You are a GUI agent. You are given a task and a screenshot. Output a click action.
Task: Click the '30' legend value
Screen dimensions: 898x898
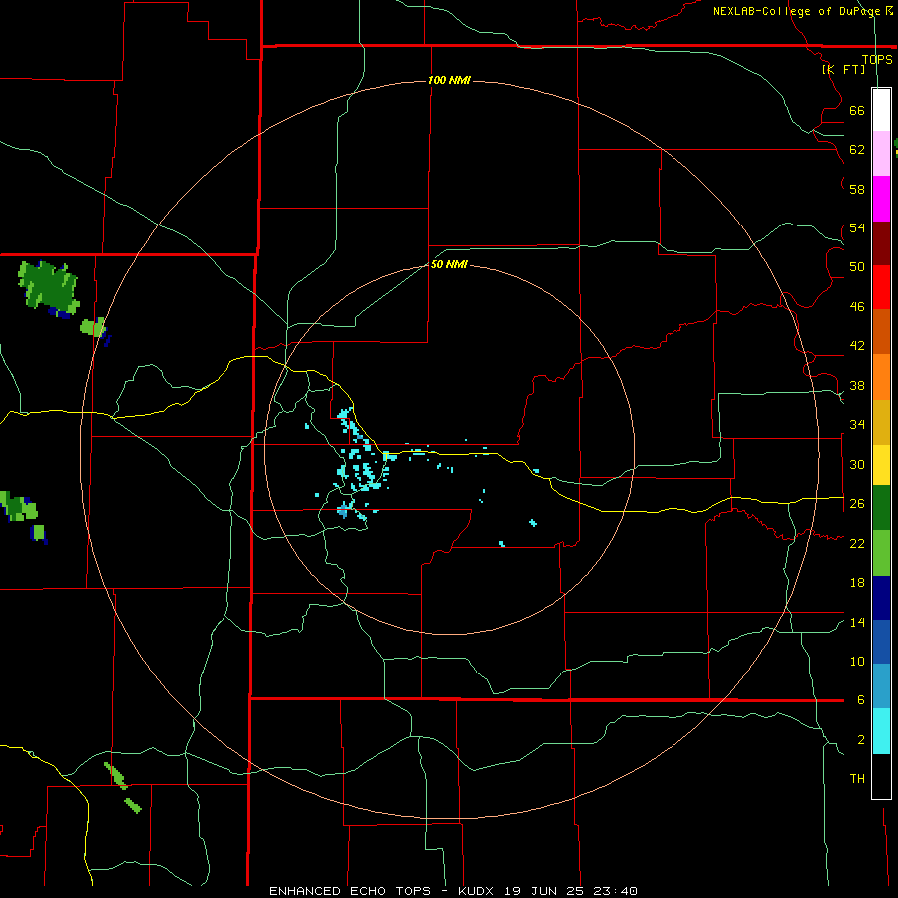click(857, 464)
